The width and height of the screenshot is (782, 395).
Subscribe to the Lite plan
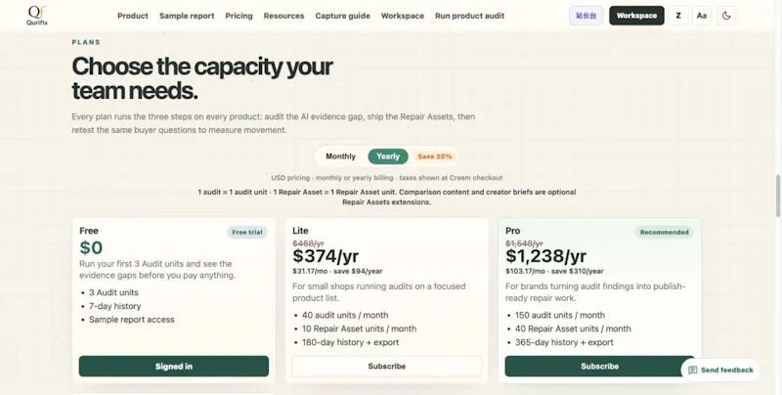click(386, 366)
